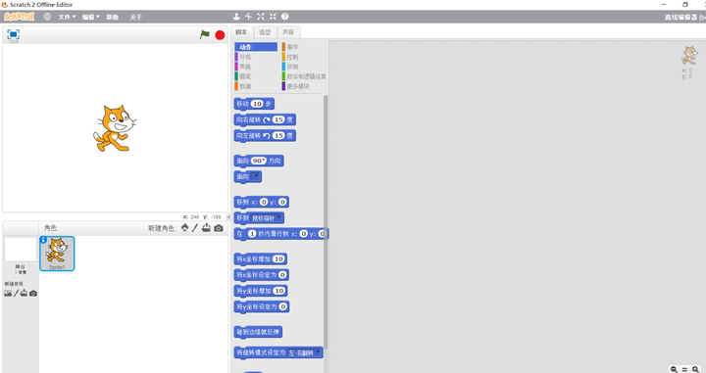The height and width of the screenshot is (373, 706).
Task: Click 15 field in 向右旋转 block
Action: [x=278, y=120]
